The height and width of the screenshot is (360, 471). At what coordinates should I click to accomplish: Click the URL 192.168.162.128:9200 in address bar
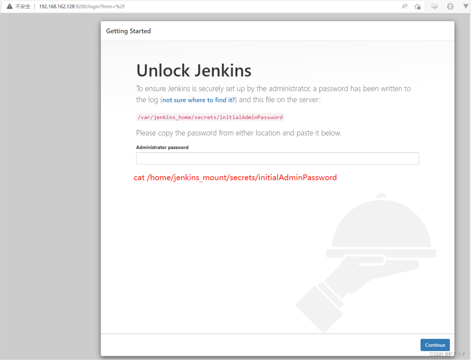[82, 6]
